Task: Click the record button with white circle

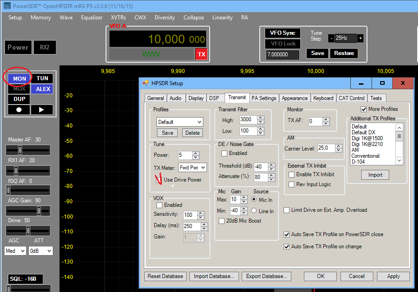Action: click(x=18, y=110)
